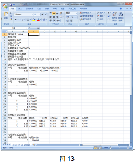
Task: Click the 条件格式 conditional formatting button
Action: coord(85,13)
